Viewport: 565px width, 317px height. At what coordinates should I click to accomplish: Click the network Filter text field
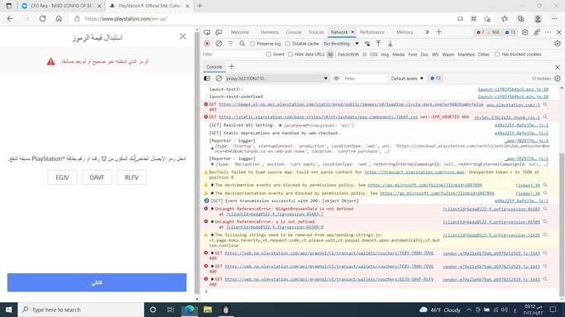232,54
